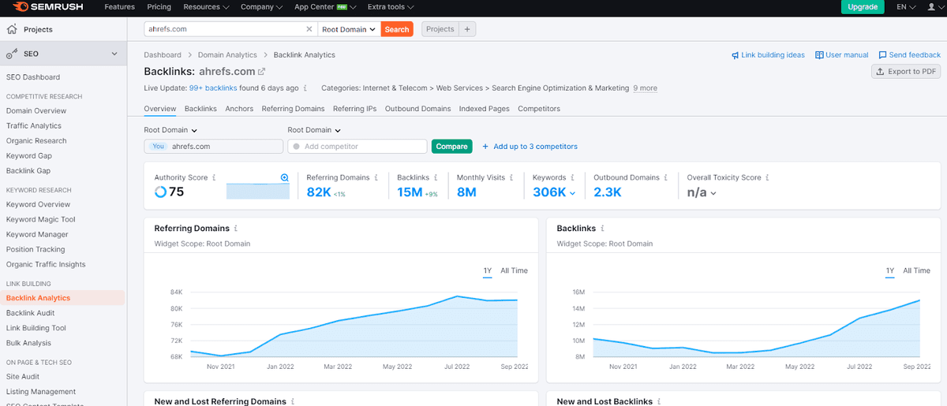Click the Projects home icon
Screen dimensions: 947x406
tap(12, 29)
